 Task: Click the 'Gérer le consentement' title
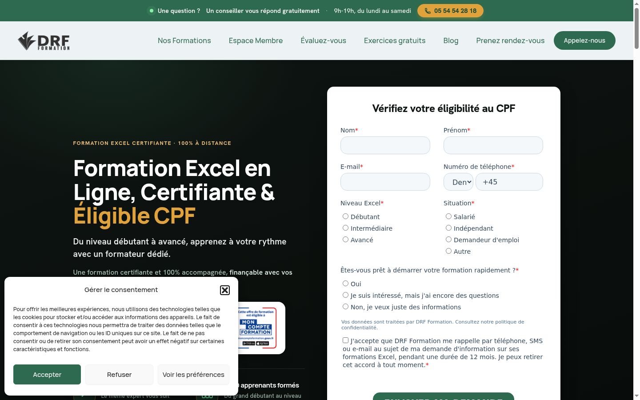pyautogui.click(x=121, y=290)
